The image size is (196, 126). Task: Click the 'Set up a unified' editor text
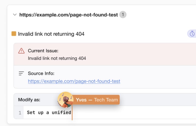pyautogui.click(x=49, y=112)
